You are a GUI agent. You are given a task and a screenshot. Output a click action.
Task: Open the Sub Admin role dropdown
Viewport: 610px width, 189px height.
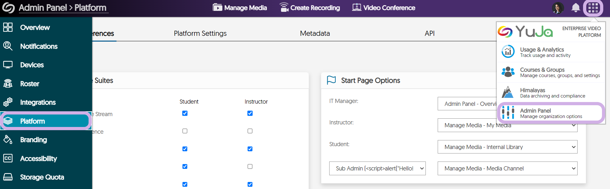point(377,168)
